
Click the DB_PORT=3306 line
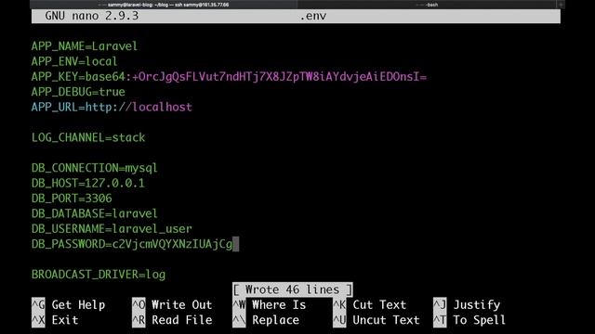tap(72, 199)
